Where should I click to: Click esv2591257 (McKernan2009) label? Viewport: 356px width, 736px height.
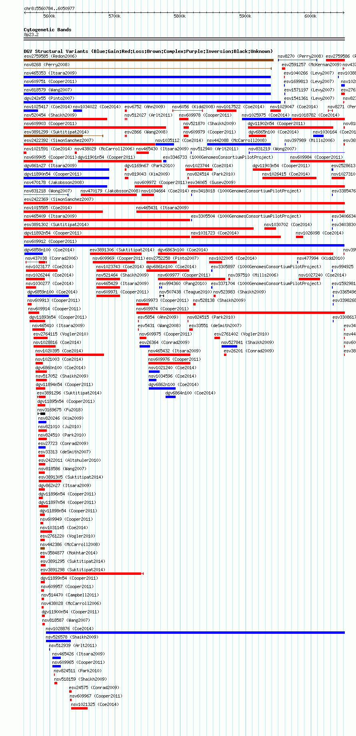pyautogui.click(x=312, y=65)
